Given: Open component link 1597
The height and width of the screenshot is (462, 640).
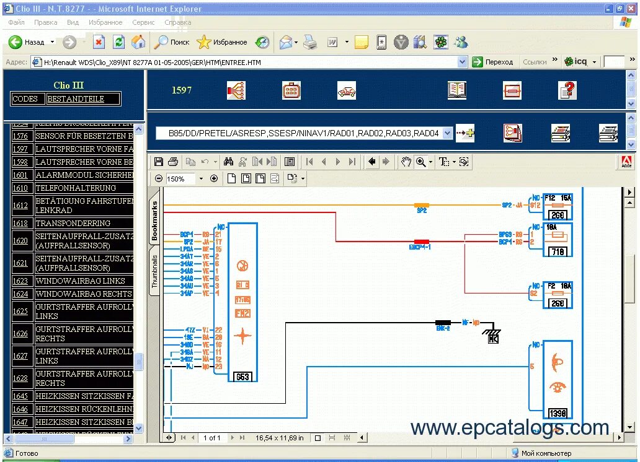Looking at the screenshot, I should pyautogui.click(x=20, y=149).
